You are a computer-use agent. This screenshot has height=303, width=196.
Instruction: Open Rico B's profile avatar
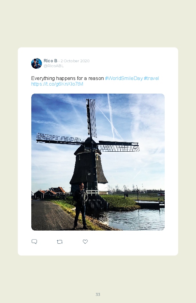(37, 63)
